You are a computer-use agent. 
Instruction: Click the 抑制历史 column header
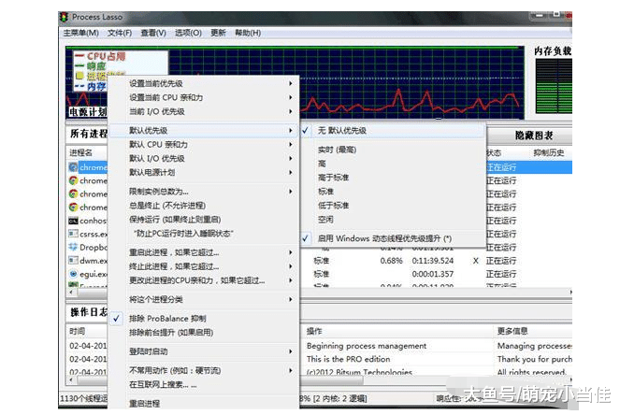click(549, 152)
